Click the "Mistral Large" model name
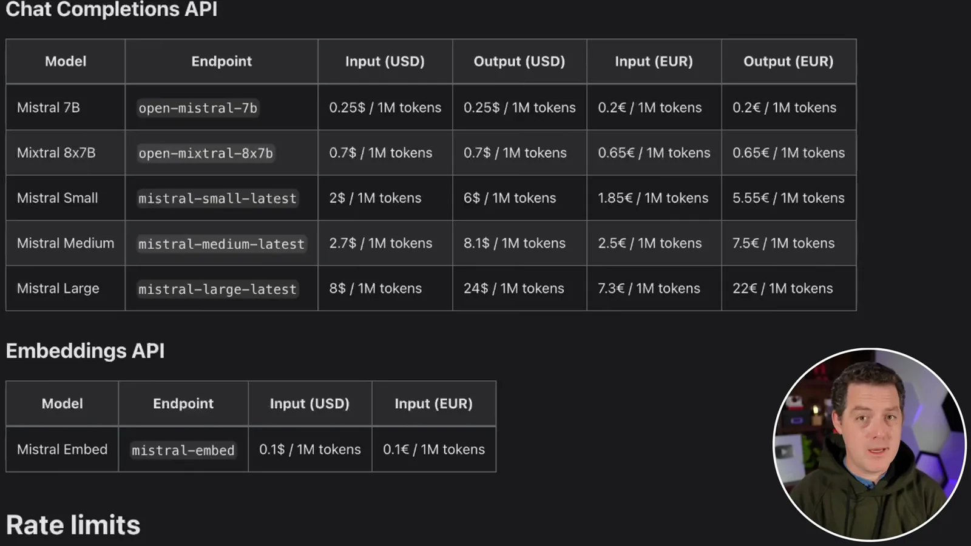Screen dimensions: 971x546 coord(58,288)
